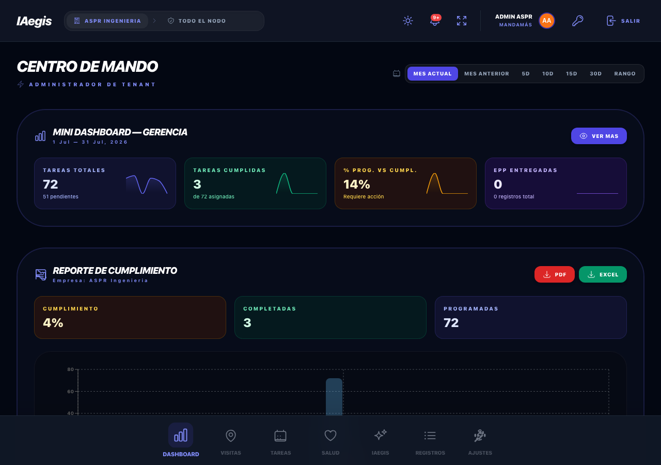Export the compliance report to Excel

click(x=603, y=274)
